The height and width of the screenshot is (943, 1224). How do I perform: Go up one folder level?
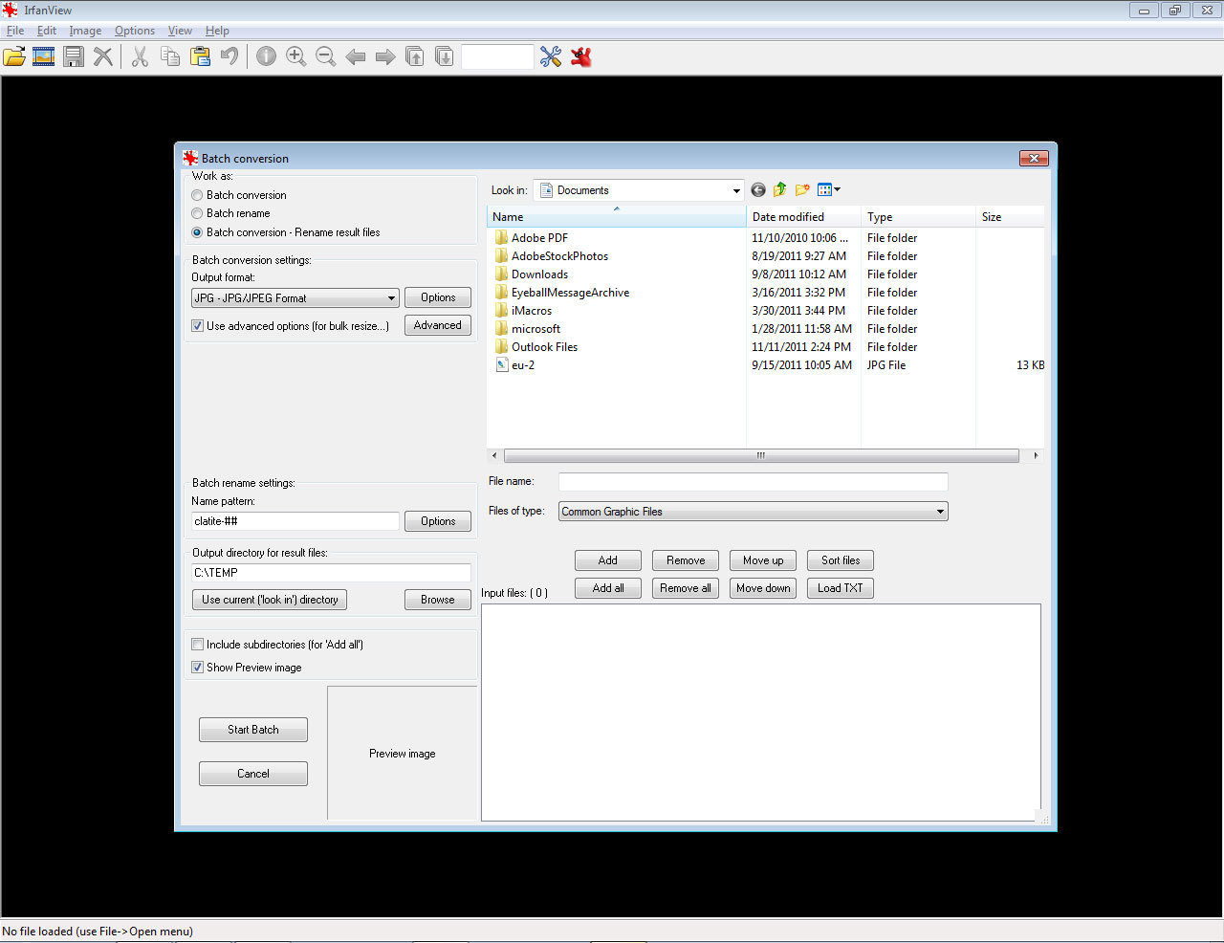pos(780,190)
